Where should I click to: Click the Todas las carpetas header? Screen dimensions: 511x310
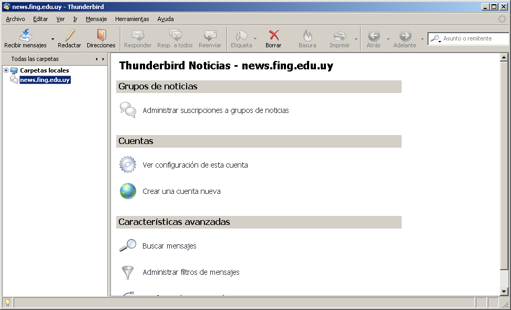tap(35, 59)
